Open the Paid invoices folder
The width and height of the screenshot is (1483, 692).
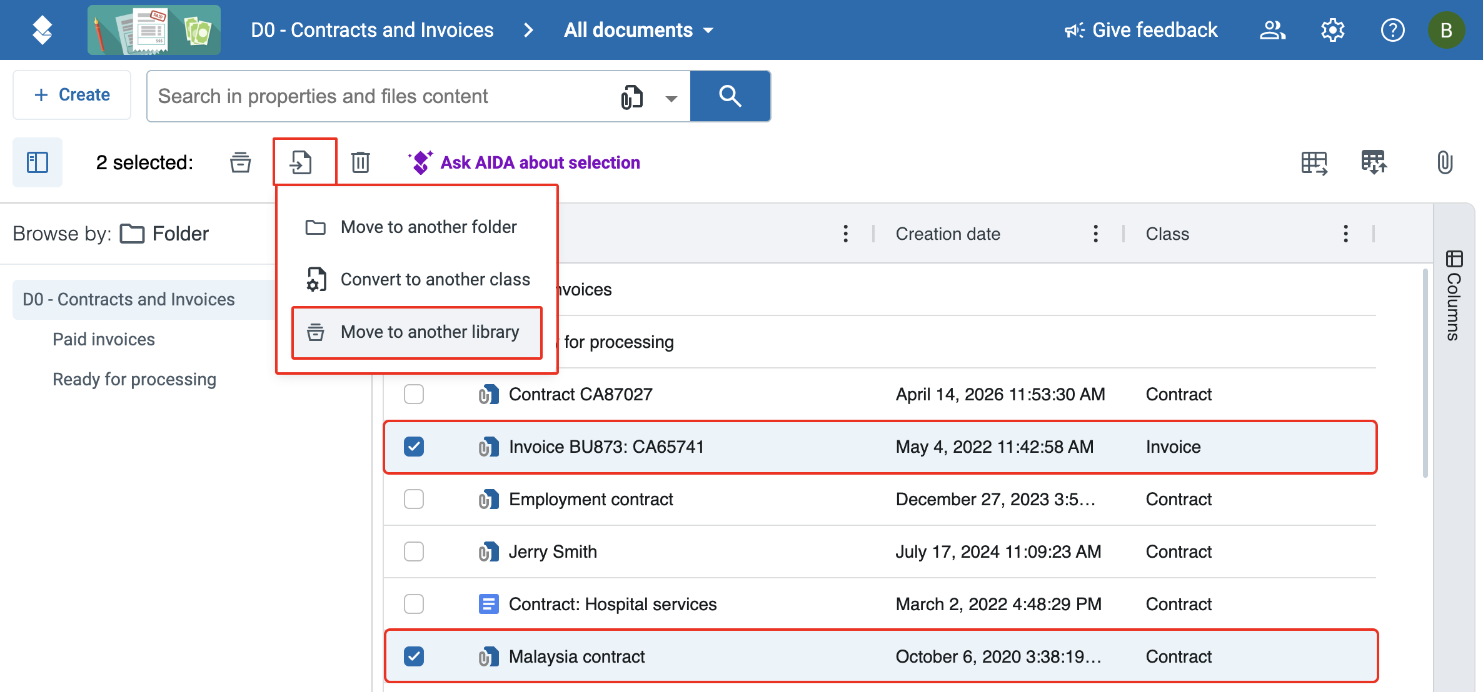[104, 340]
